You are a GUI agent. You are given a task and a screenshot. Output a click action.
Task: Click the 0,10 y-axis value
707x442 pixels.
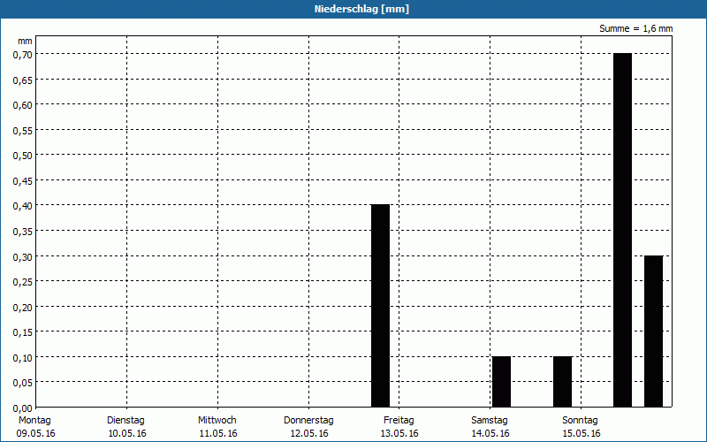[x=23, y=358]
